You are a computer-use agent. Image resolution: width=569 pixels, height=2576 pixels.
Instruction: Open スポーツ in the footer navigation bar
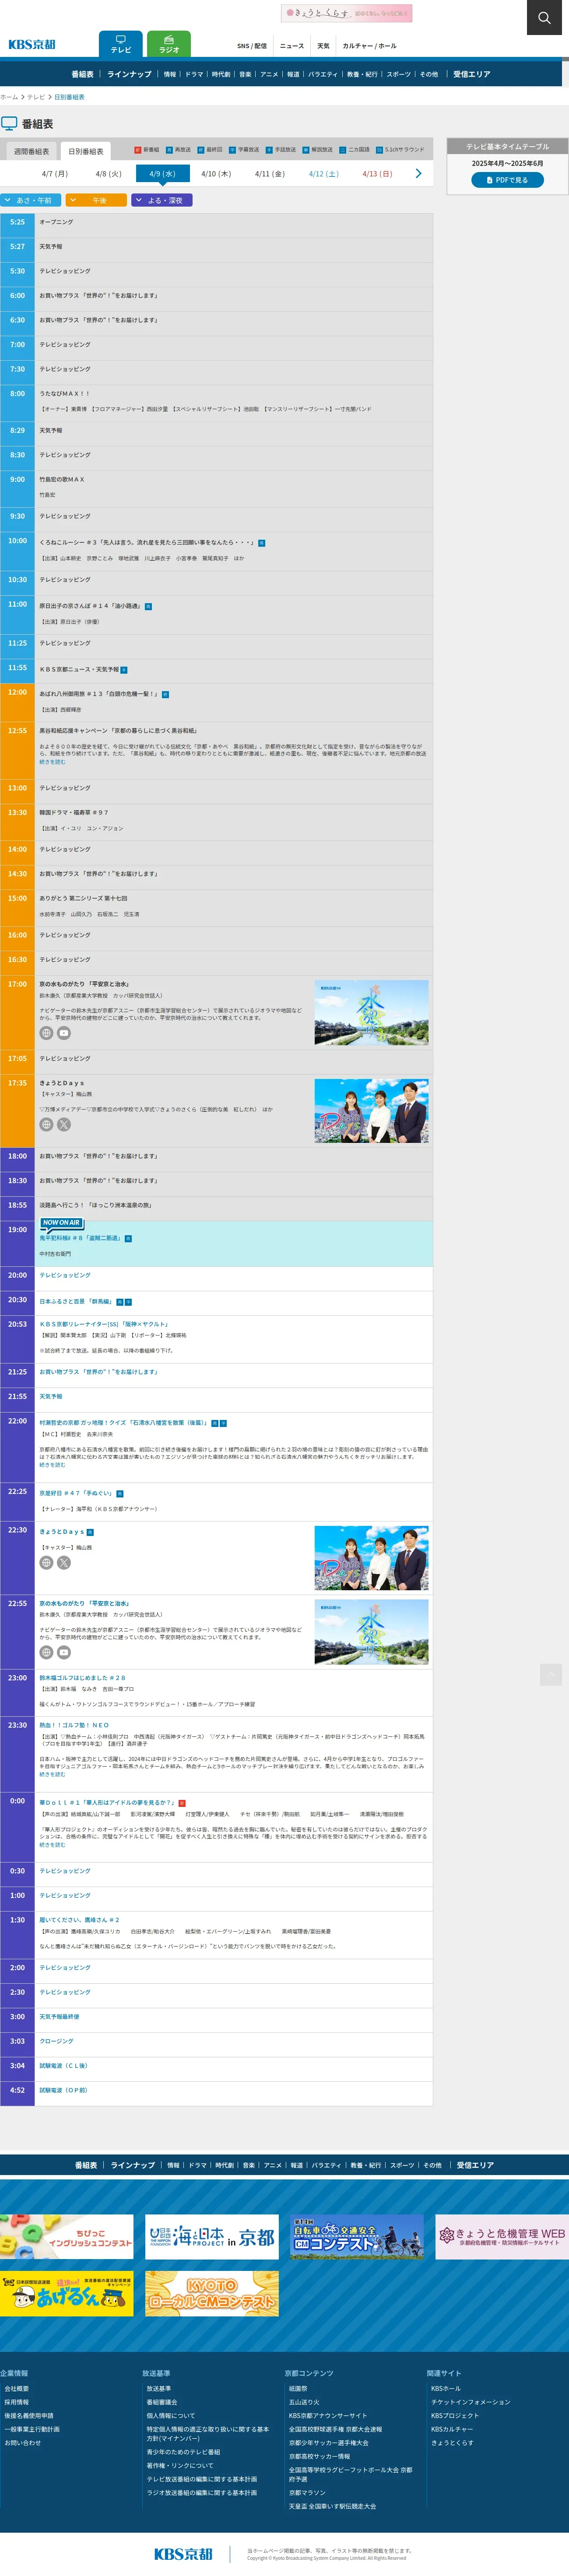(x=402, y=2165)
